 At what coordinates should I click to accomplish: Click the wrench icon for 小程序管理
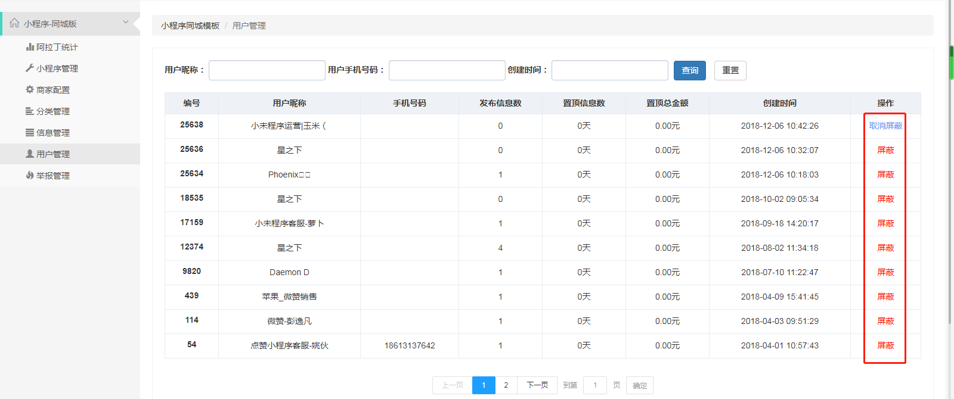pos(30,68)
